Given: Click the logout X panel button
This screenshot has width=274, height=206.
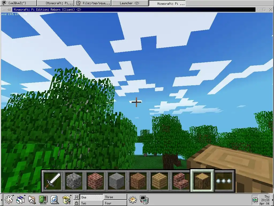Looking at the screenshot, I should (76, 197).
